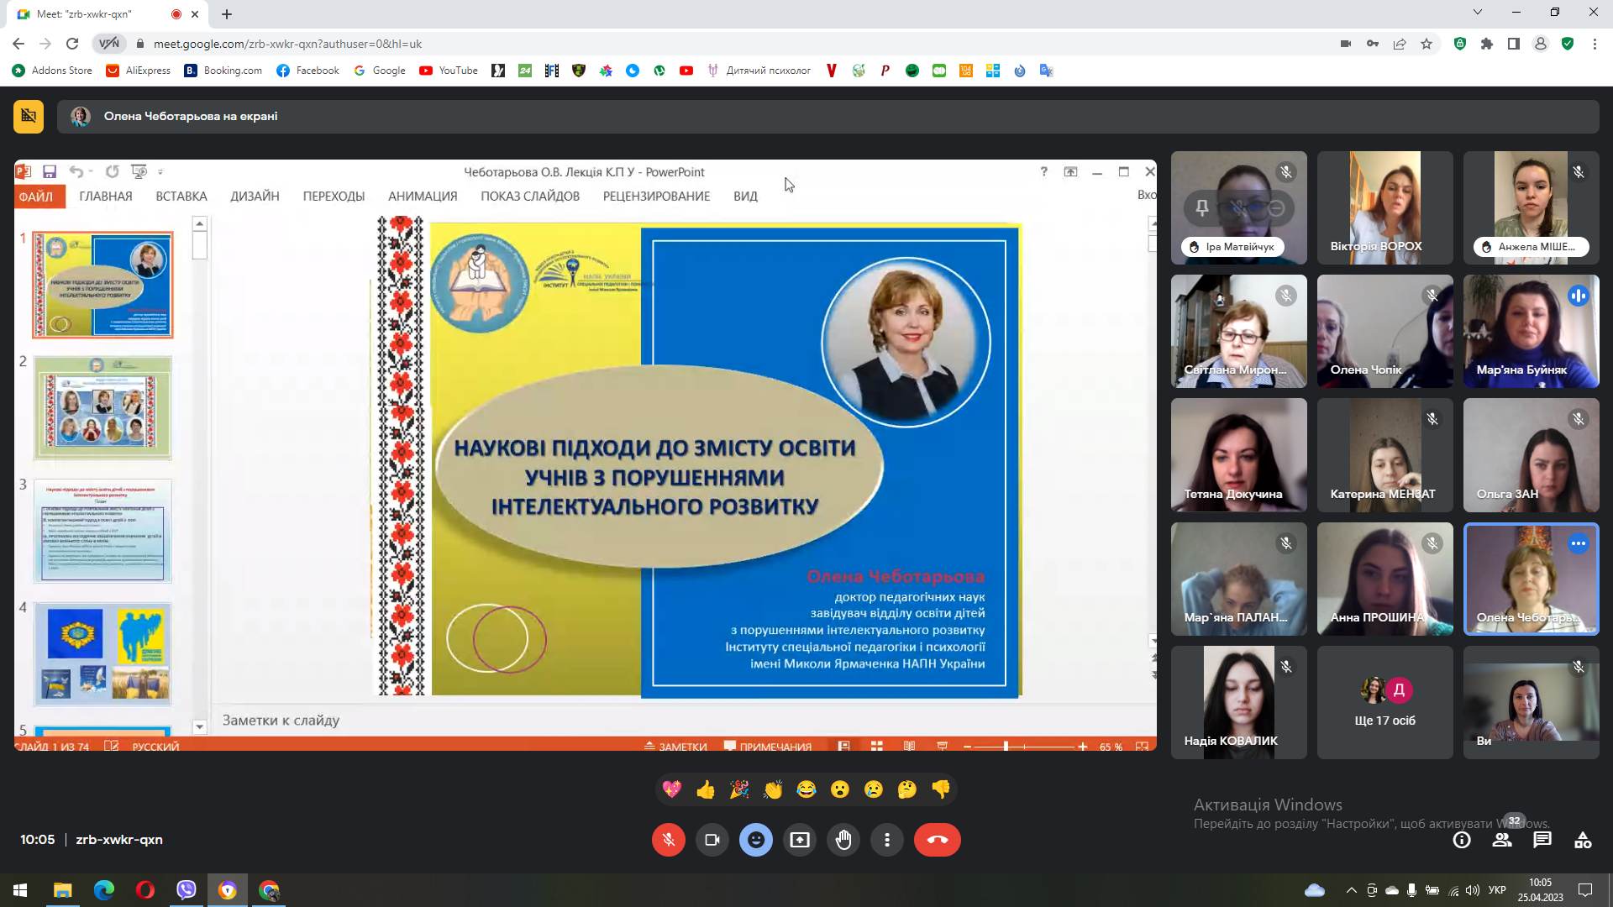Viewport: 1613px width, 907px height.
Task: Click the present screen button
Action: (800, 840)
